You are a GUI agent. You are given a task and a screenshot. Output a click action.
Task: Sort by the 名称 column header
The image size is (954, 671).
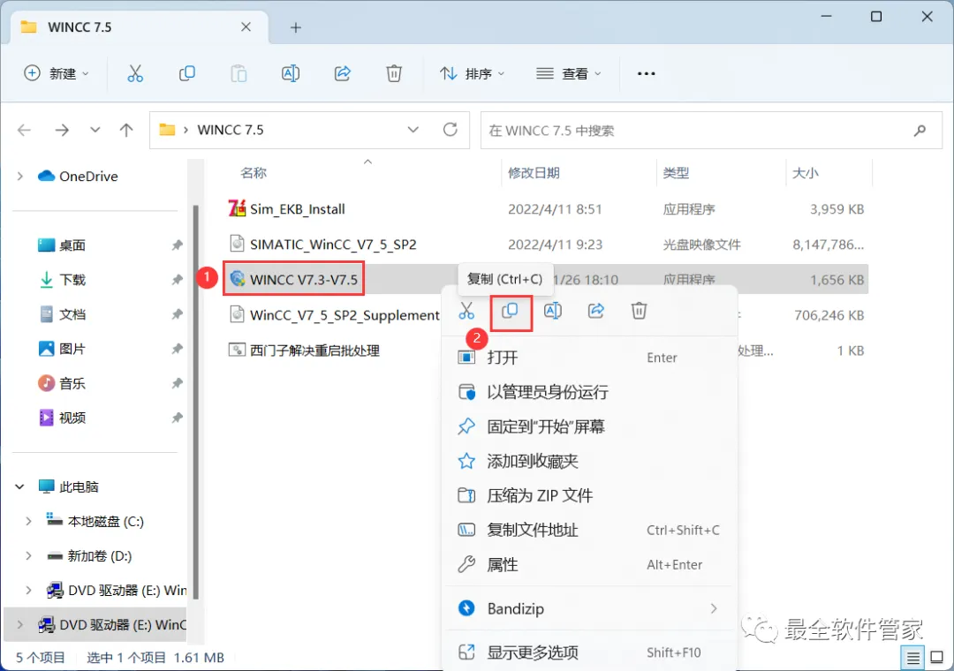(x=254, y=173)
